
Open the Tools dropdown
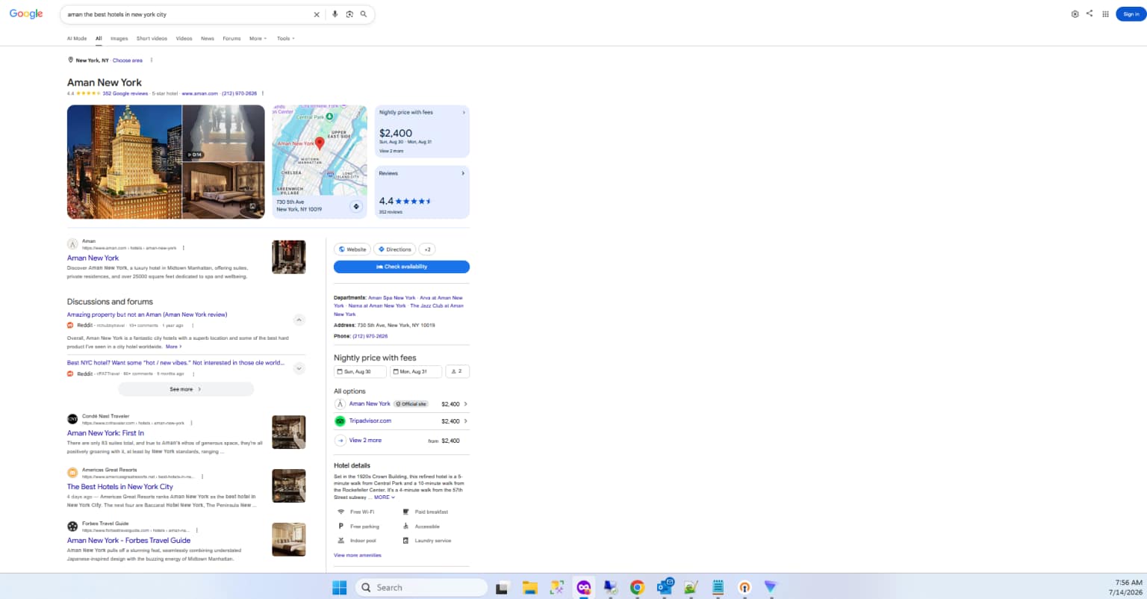click(285, 39)
